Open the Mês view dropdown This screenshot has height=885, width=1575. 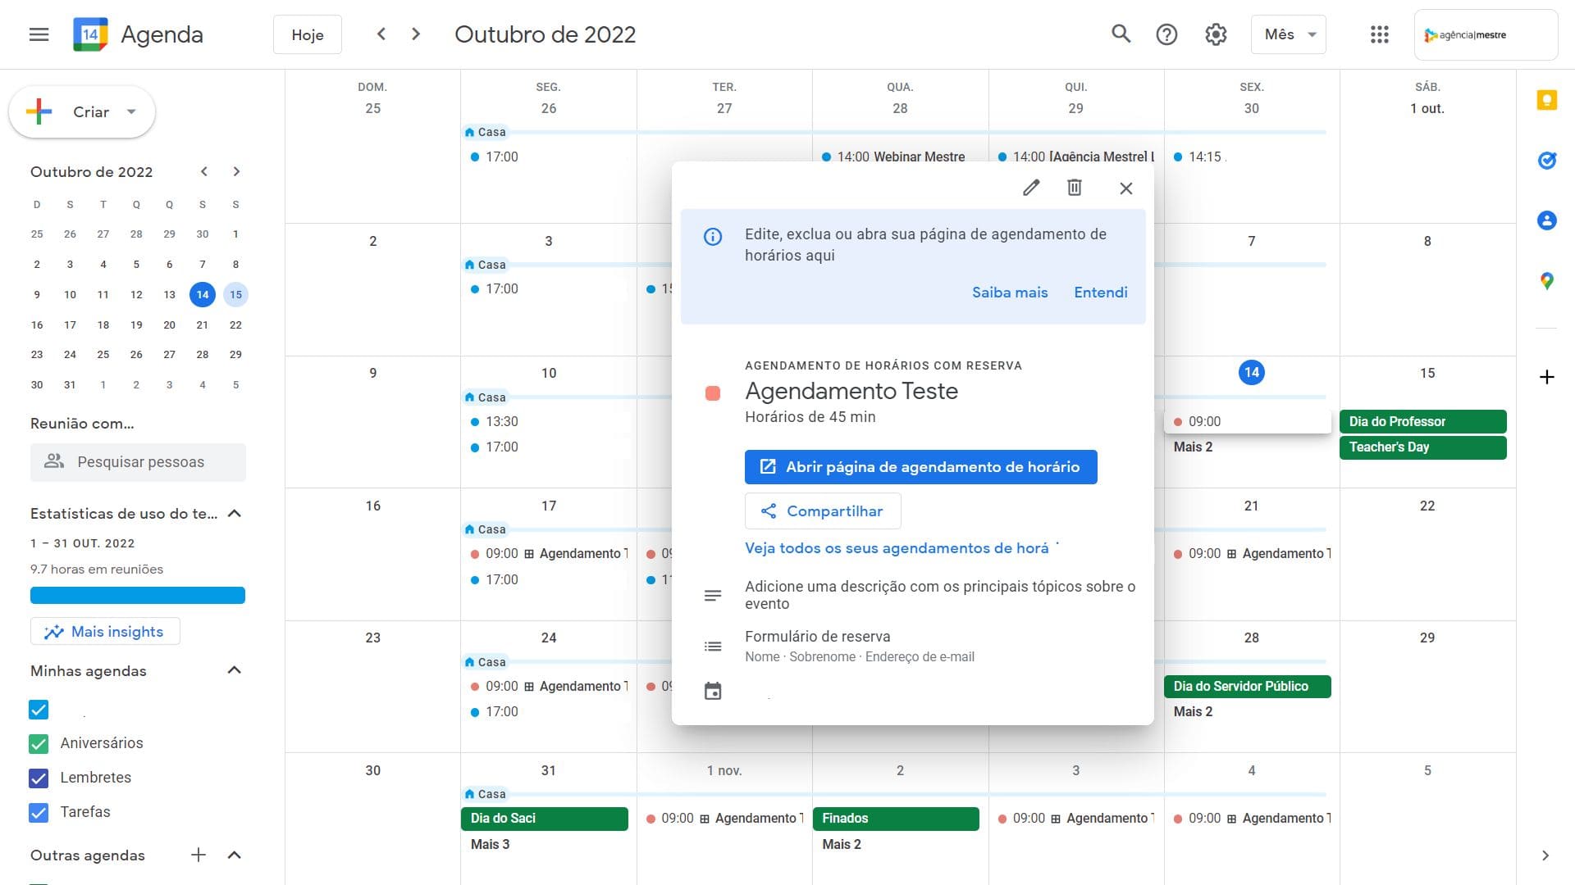pyautogui.click(x=1289, y=34)
